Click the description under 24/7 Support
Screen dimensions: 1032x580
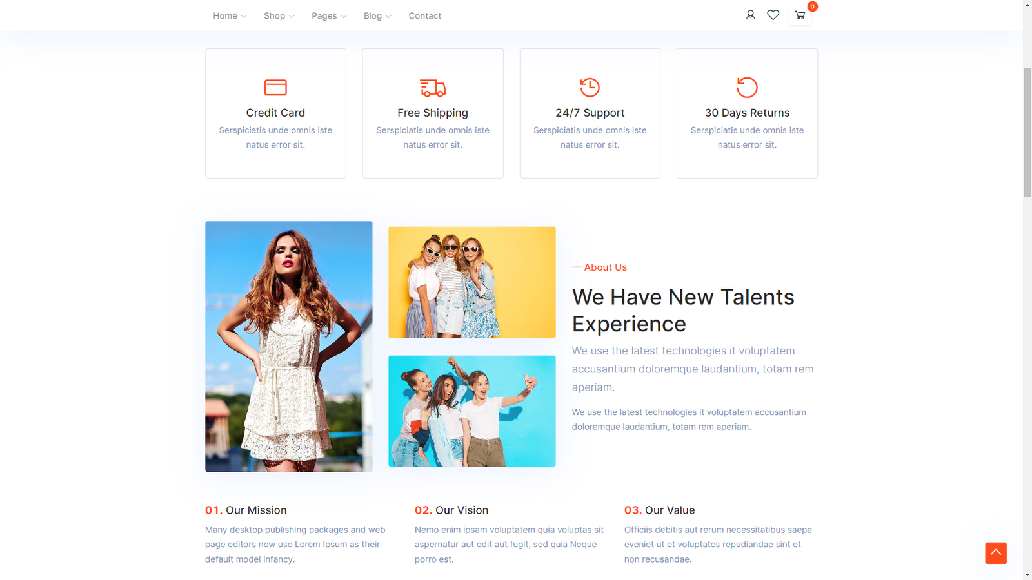pos(590,137)
